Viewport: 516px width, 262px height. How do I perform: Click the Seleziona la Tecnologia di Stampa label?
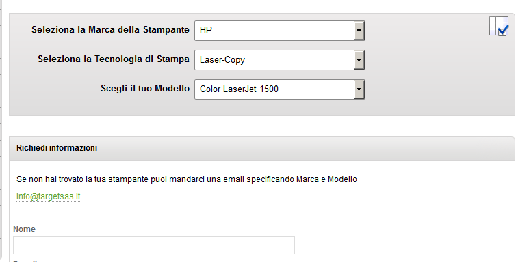(x=113, y=59)
